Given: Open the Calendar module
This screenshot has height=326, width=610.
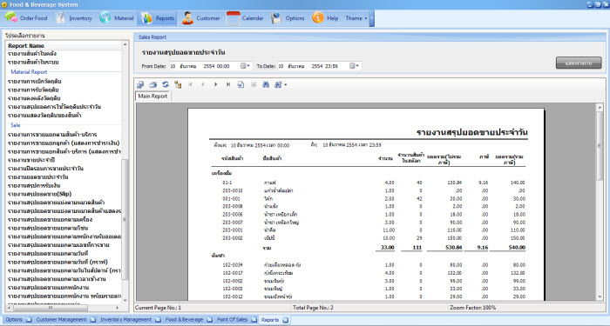Looking at the screenshot, I should (x=245, y=18).
